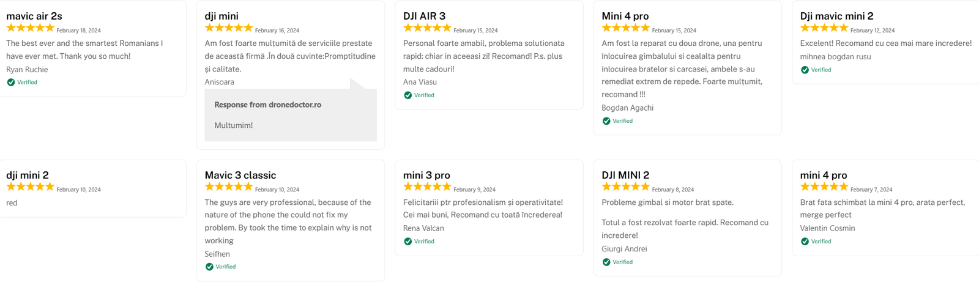Image resolution: width=979 pixels, height=285 pixels.
Task: Click the verified badge icon under Giurgi Andrei
Action: coord(606,262)
